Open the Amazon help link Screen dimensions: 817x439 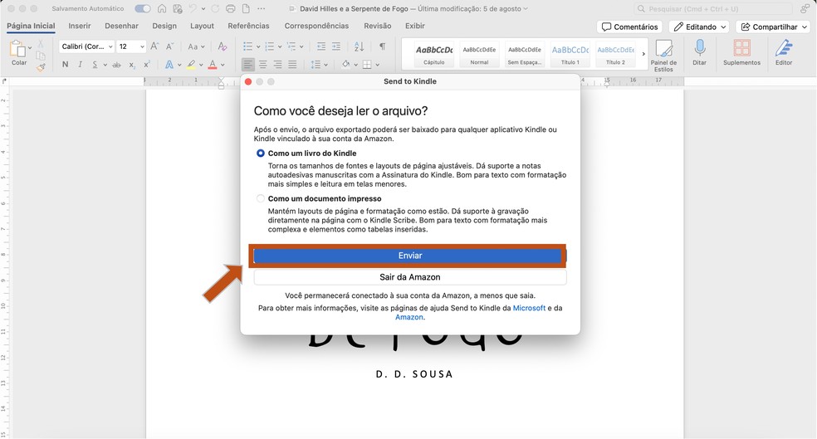click(409, 317)
